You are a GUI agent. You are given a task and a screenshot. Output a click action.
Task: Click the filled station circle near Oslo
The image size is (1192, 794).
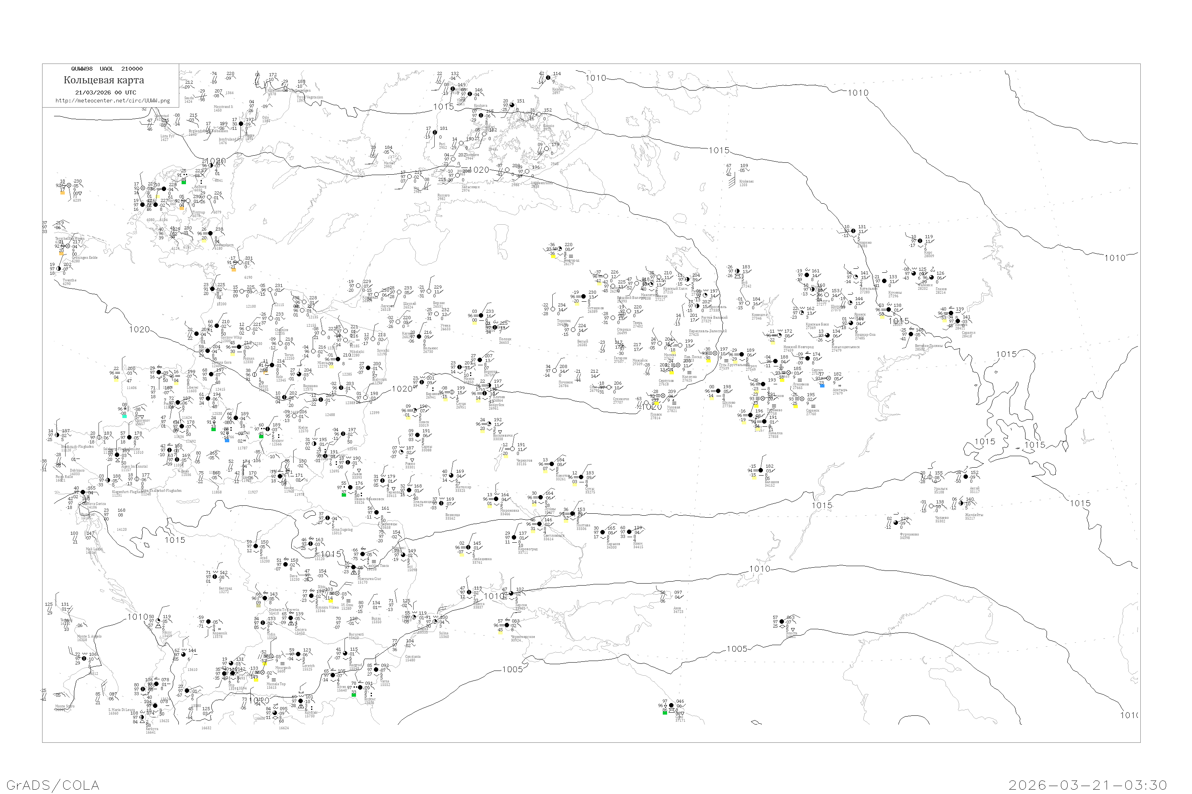coord(241,123)
